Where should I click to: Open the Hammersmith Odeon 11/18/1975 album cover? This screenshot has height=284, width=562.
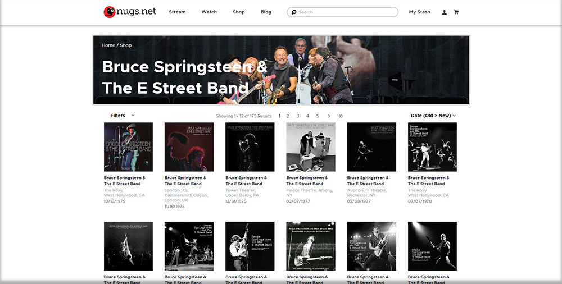click(x=189, y=147)
